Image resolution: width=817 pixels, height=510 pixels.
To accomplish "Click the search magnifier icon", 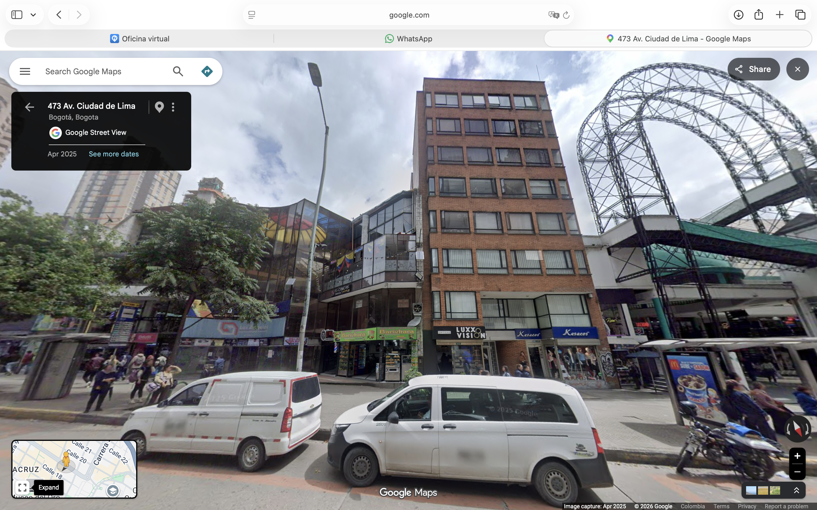I will coord(178,71).
